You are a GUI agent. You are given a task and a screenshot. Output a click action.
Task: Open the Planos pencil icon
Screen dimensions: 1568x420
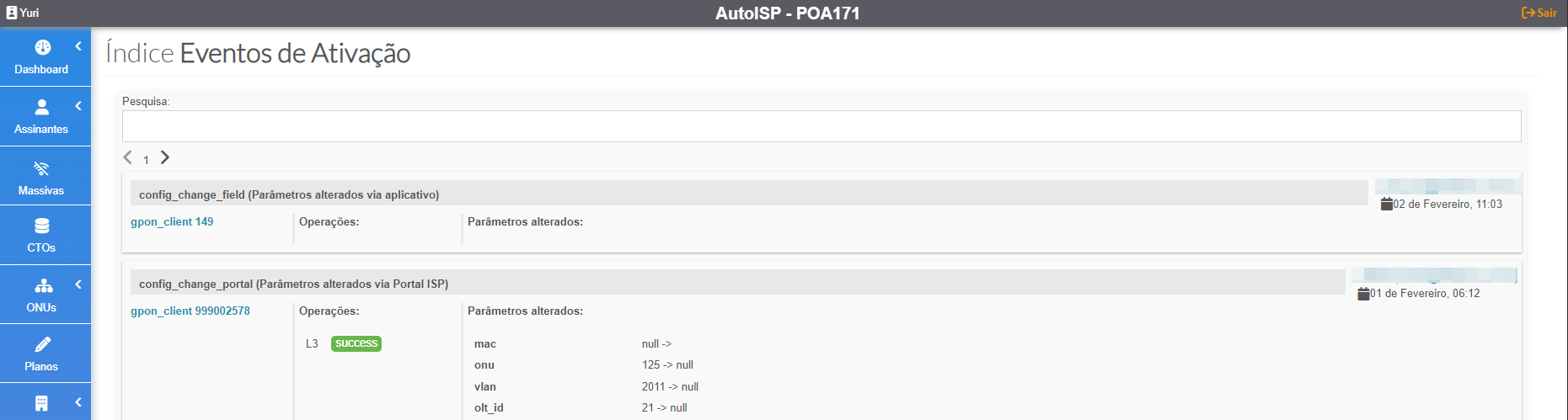pyautogui.click(x=42, y=344)
